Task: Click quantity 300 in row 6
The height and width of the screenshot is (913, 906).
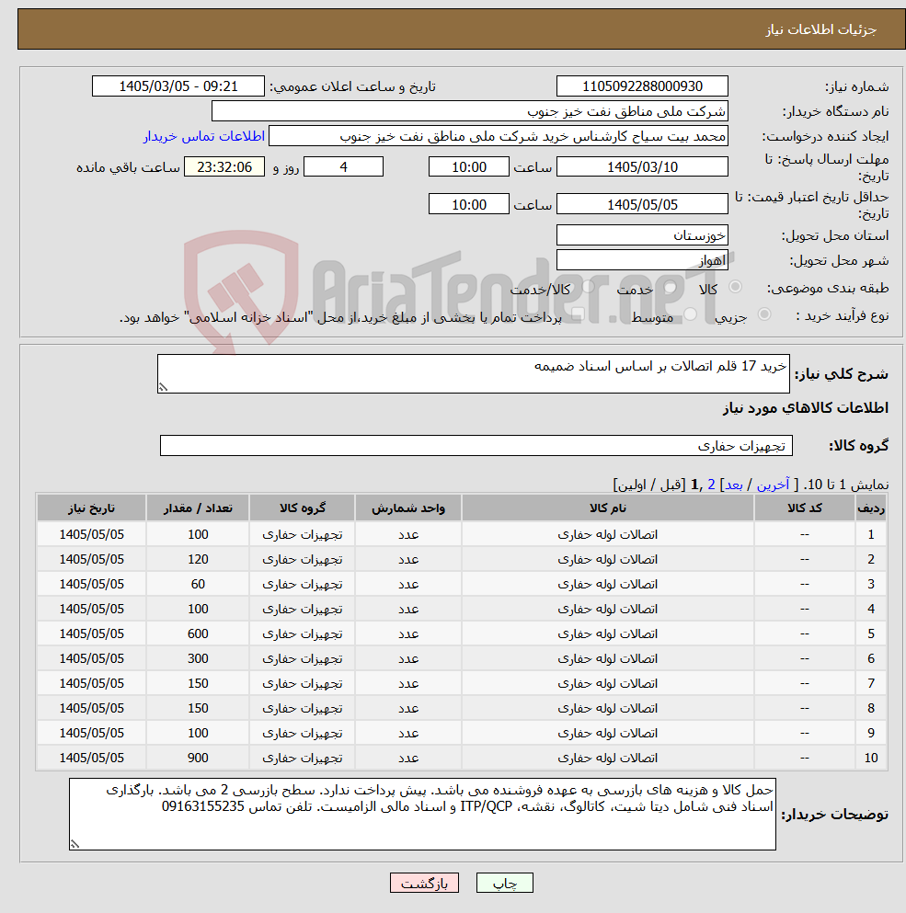Action: tap(198, 658)
